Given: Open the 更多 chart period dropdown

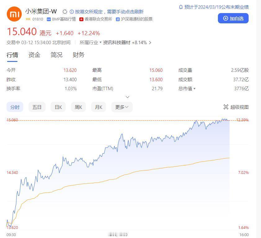Looking at the screenshot, I should (x=122, y=107).
